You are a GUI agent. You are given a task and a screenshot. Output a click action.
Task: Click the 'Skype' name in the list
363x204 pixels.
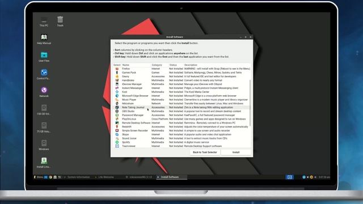click(125, 134)
